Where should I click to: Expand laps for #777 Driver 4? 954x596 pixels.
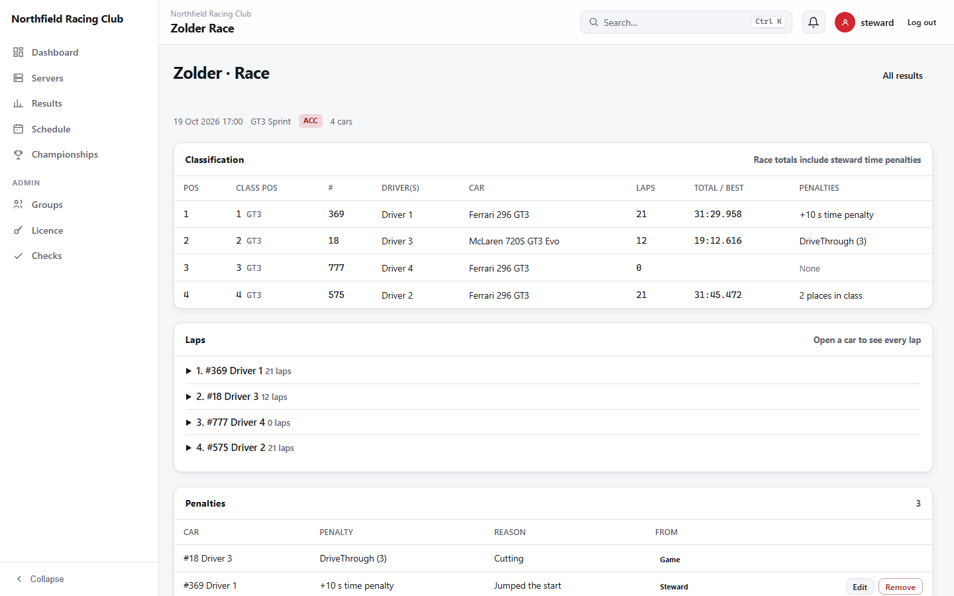click(553, 422)
